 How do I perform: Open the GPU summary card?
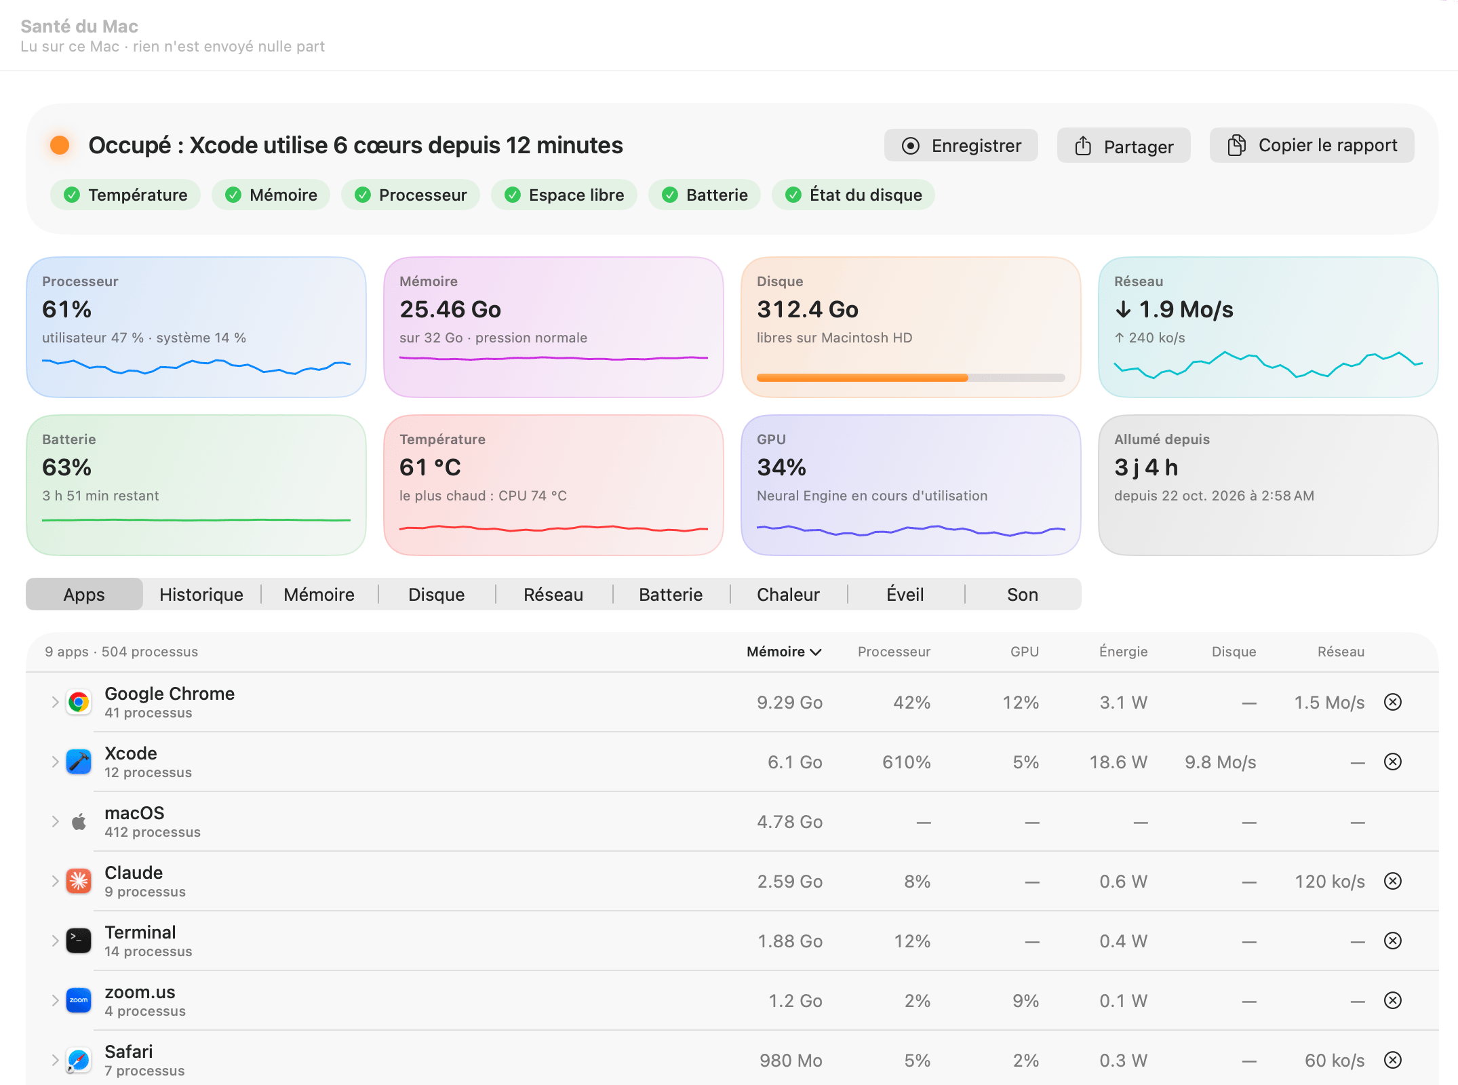(x=911, y=485)
